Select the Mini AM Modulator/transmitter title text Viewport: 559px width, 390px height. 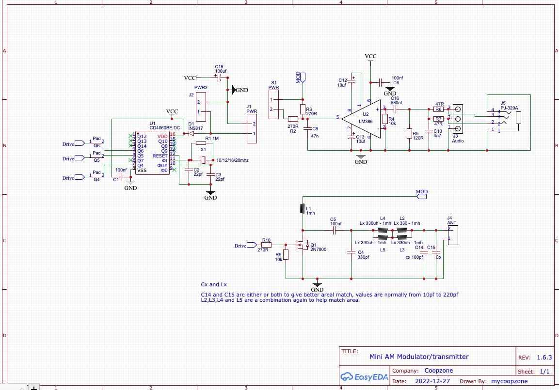419,357
